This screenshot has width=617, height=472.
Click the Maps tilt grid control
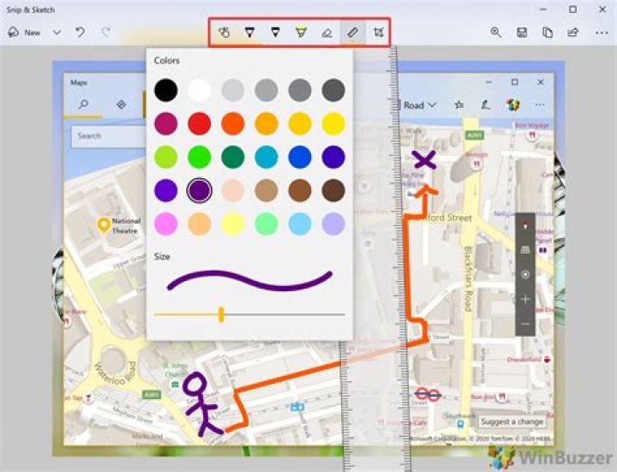click(525, 250)
